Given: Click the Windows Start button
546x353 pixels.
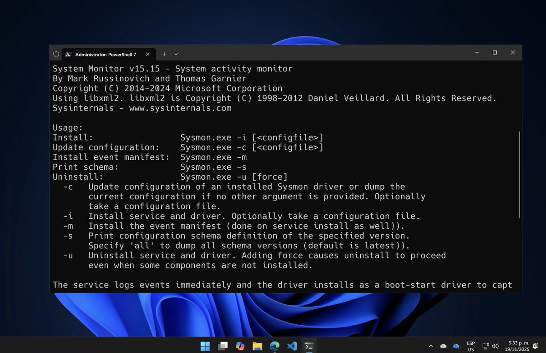Looking at the screenshot, I should (x=205, y=346).
